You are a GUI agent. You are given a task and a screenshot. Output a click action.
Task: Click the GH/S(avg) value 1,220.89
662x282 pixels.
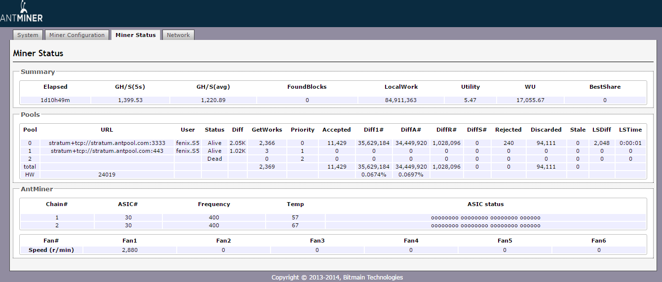213,100
